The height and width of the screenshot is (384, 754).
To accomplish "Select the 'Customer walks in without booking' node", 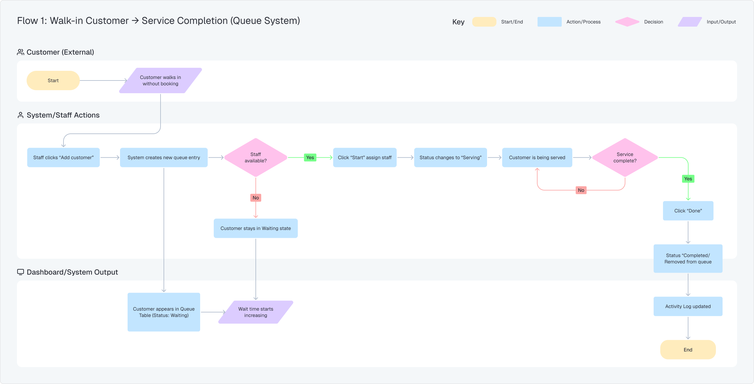I will tap(161, 80).
